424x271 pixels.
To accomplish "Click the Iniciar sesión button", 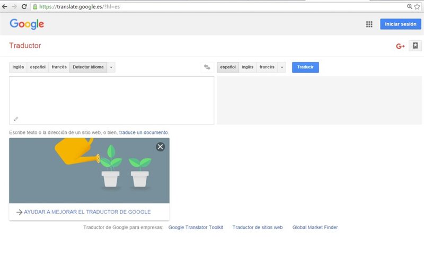I will 400,24.
